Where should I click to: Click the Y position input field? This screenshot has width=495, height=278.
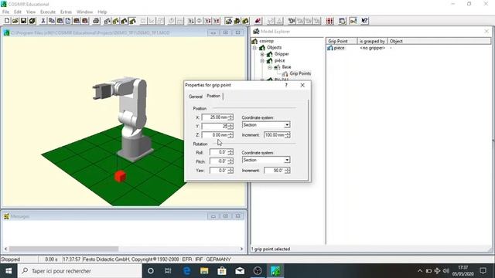coord(215,126)
